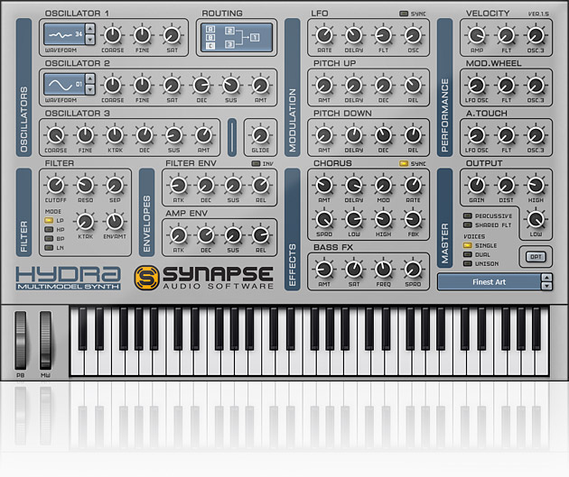This screenshot has height=477, width=569.
Task: Click the LFO Rate knob
Action: (x=324, y=35)
